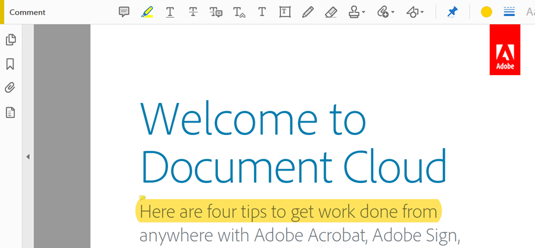Select the Highlight text tool
Viewport: 535px width, 248px height.
click(x=147, y=12)
